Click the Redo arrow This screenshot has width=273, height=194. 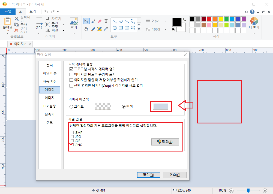pyautogui.click(x=53, y=11)
